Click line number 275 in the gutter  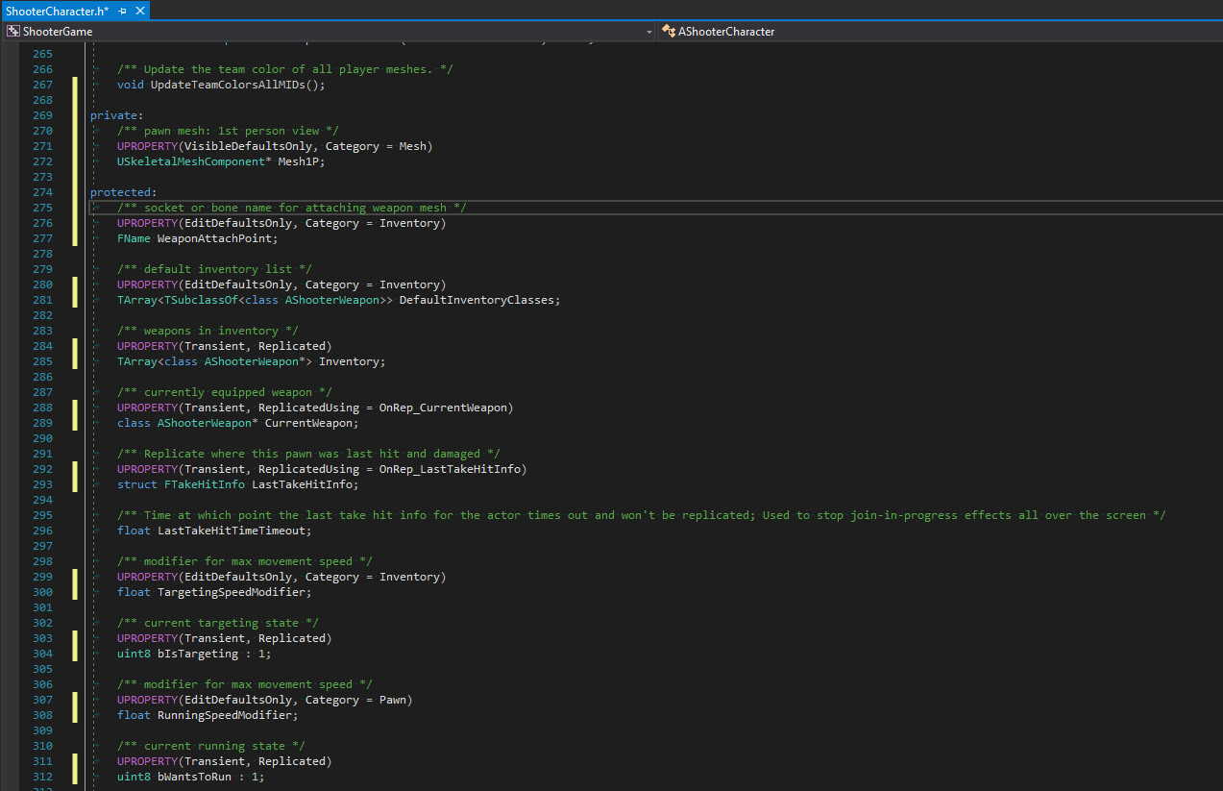pyautogui.click(x=42, y=208)
